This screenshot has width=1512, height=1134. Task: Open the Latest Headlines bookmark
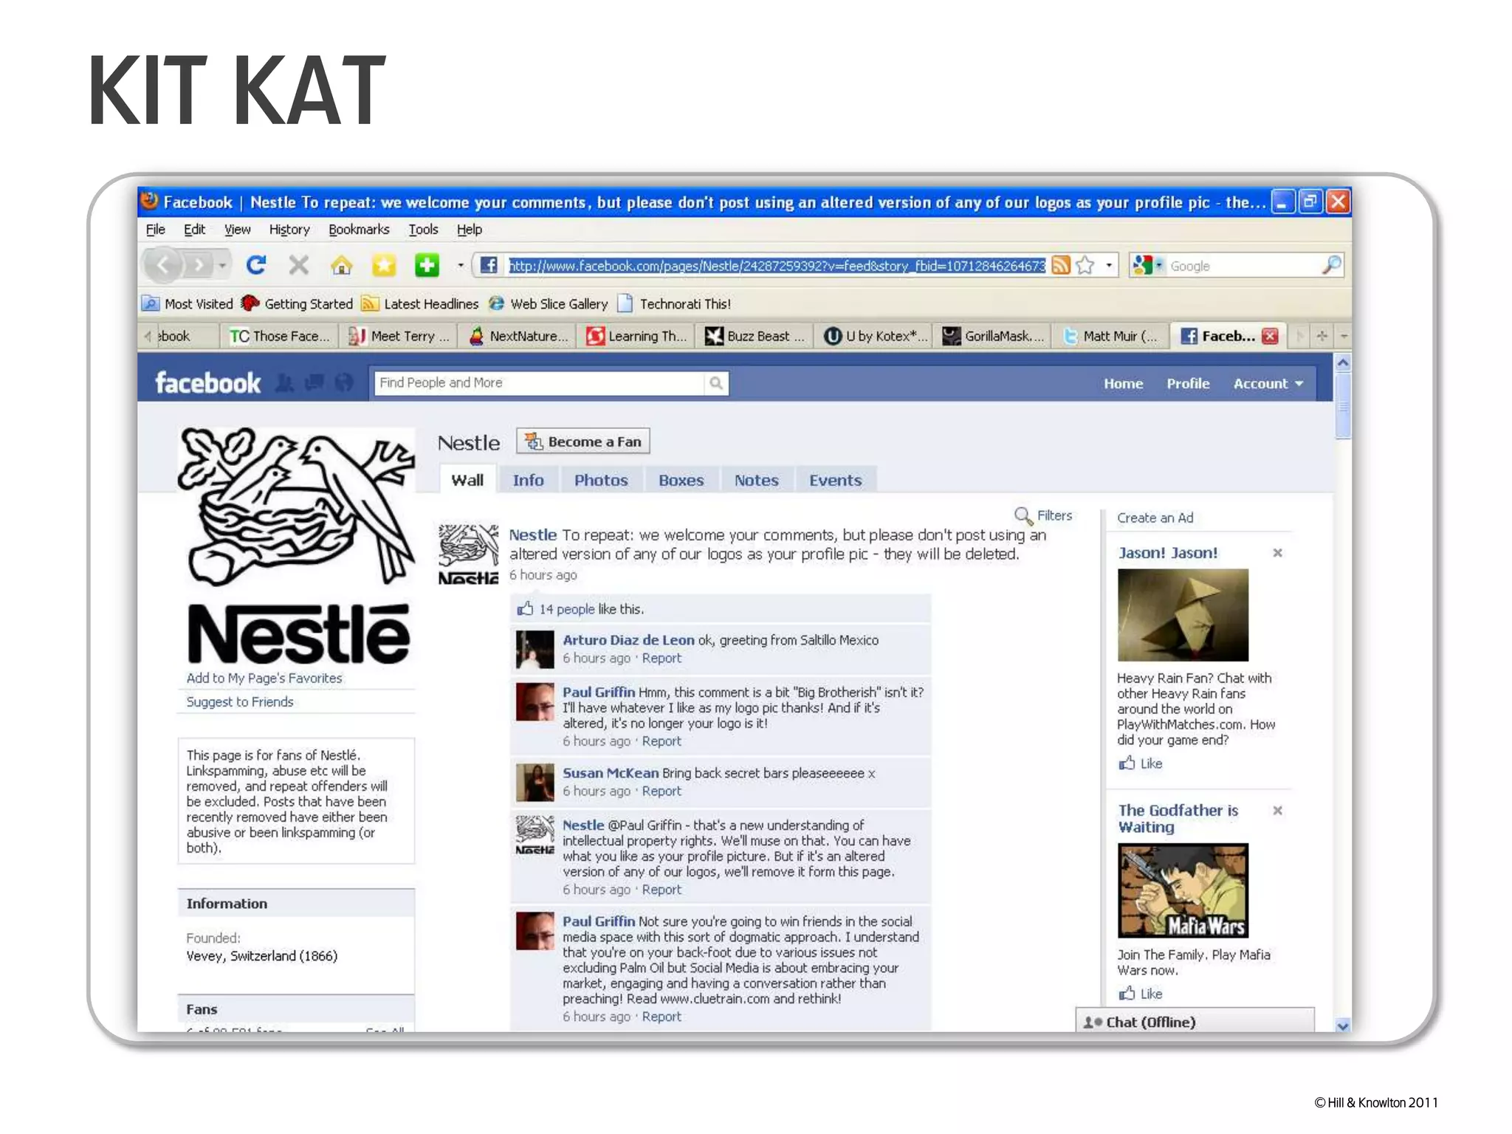[x=420, y=303]
